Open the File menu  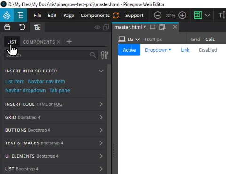click(37, 16)
